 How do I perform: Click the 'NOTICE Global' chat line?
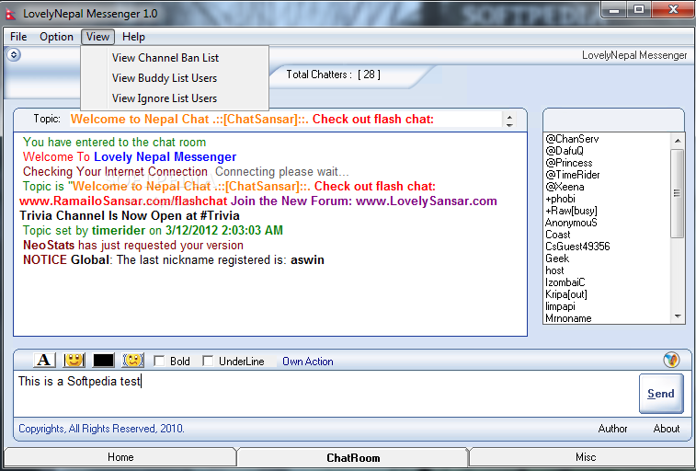click(x=174, y=259)
